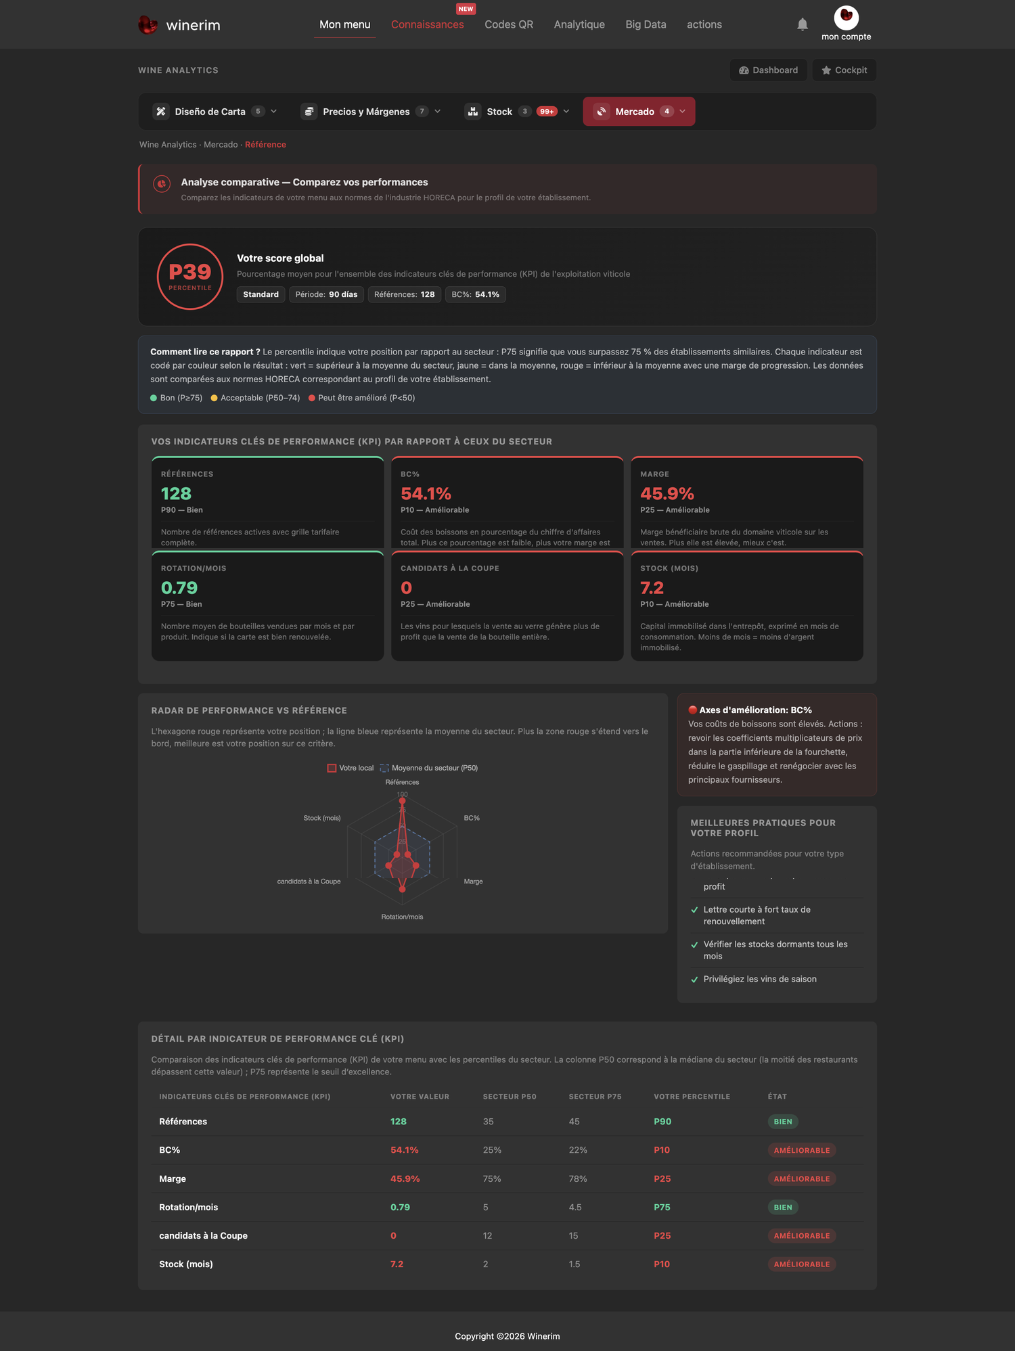Click the Dashboard gauge icon
Image resolution: width=1015 pixels, height=1351 pixels.
point(744,70)
